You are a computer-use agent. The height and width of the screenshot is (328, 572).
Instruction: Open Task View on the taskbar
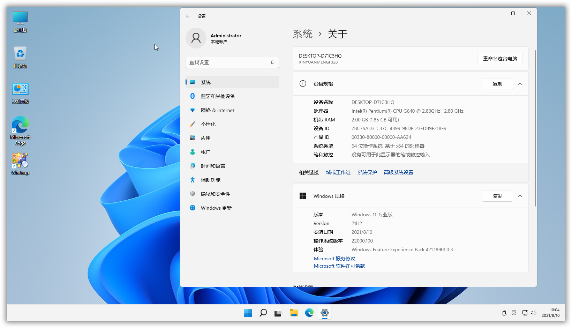[278, 313]
